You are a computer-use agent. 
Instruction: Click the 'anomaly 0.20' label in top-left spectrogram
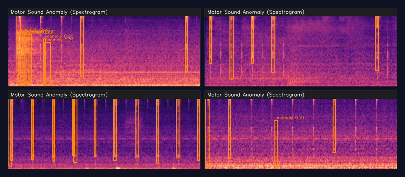click(x=59, y=36)
